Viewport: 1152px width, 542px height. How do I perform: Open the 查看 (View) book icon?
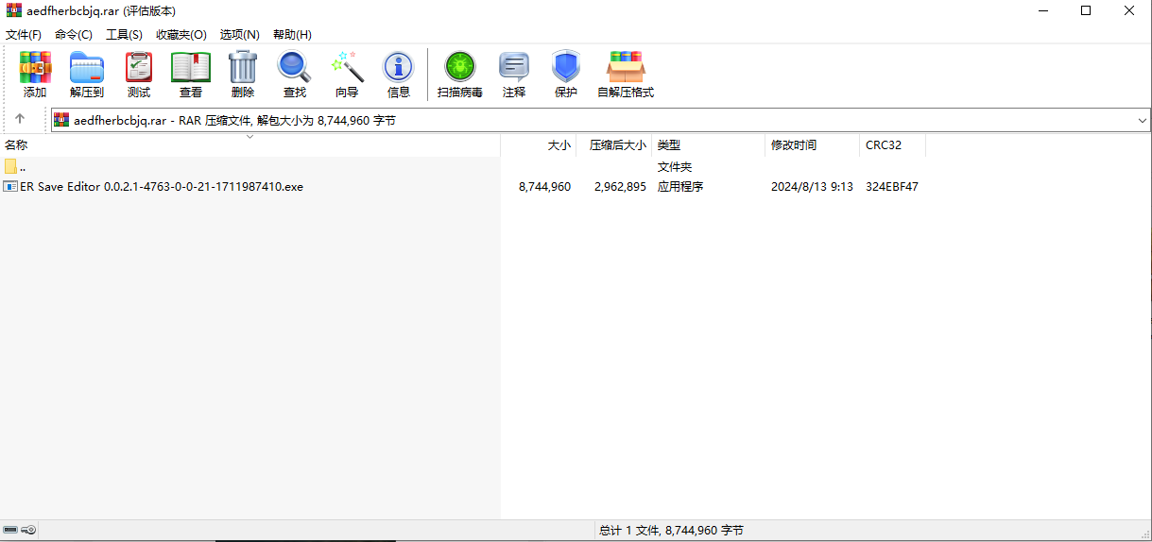tap(191, 74)
